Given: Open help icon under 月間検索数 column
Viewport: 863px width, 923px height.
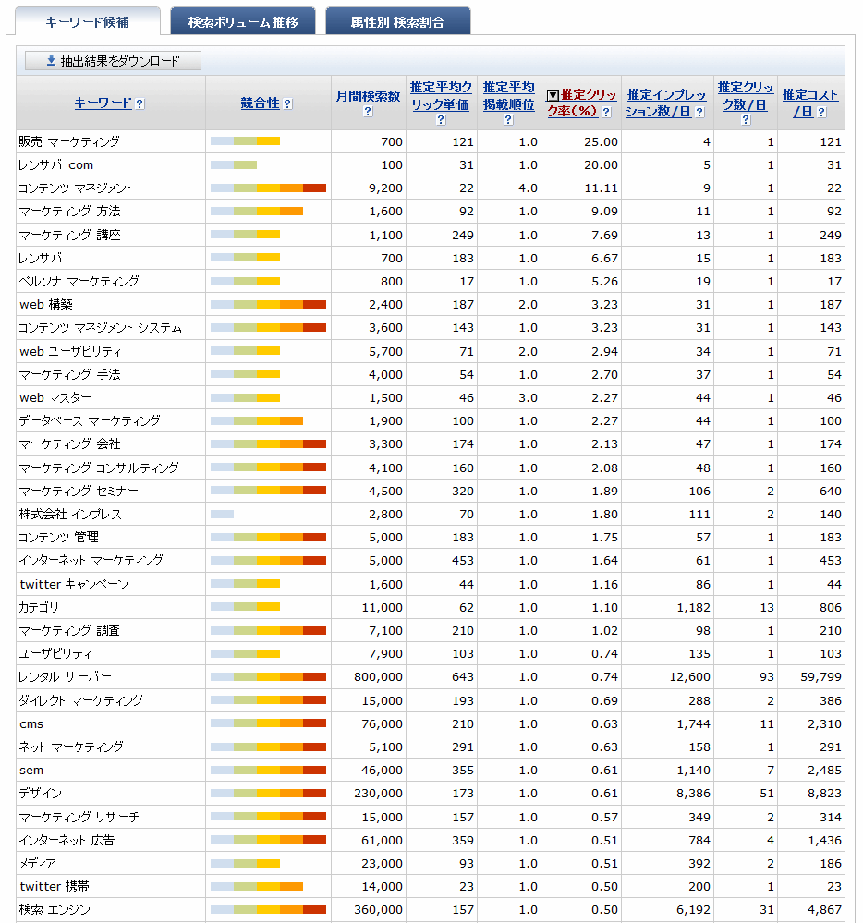Looking at the screenshot, I should [368, 112].
